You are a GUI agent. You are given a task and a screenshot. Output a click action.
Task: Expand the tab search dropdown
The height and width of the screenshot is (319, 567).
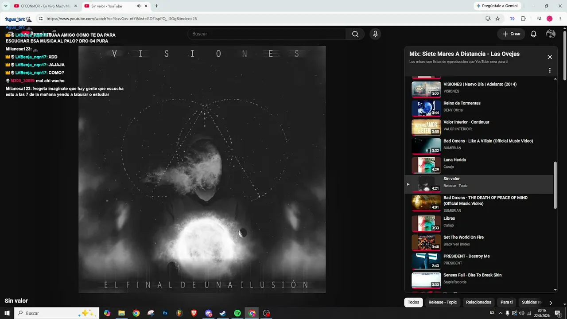(x=6, y=6)
